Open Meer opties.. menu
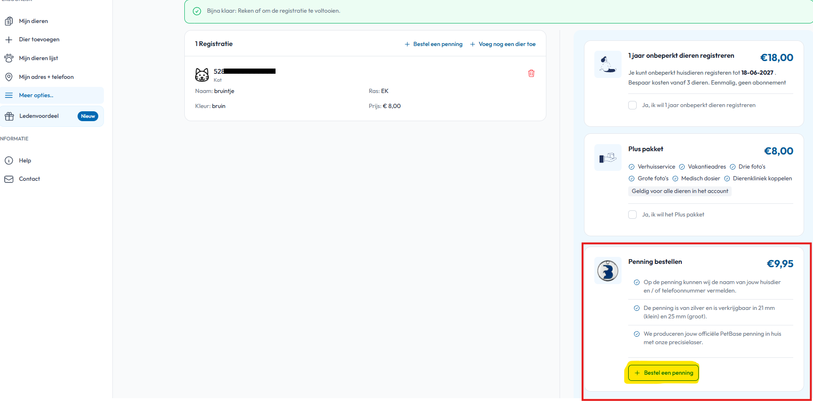Screen dimensions: 813x401 point(52,95)
